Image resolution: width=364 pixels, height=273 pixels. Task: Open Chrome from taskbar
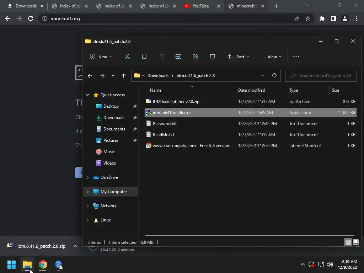point(43,264)
